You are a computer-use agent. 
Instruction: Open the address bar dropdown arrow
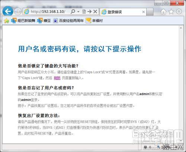point(78,12)
